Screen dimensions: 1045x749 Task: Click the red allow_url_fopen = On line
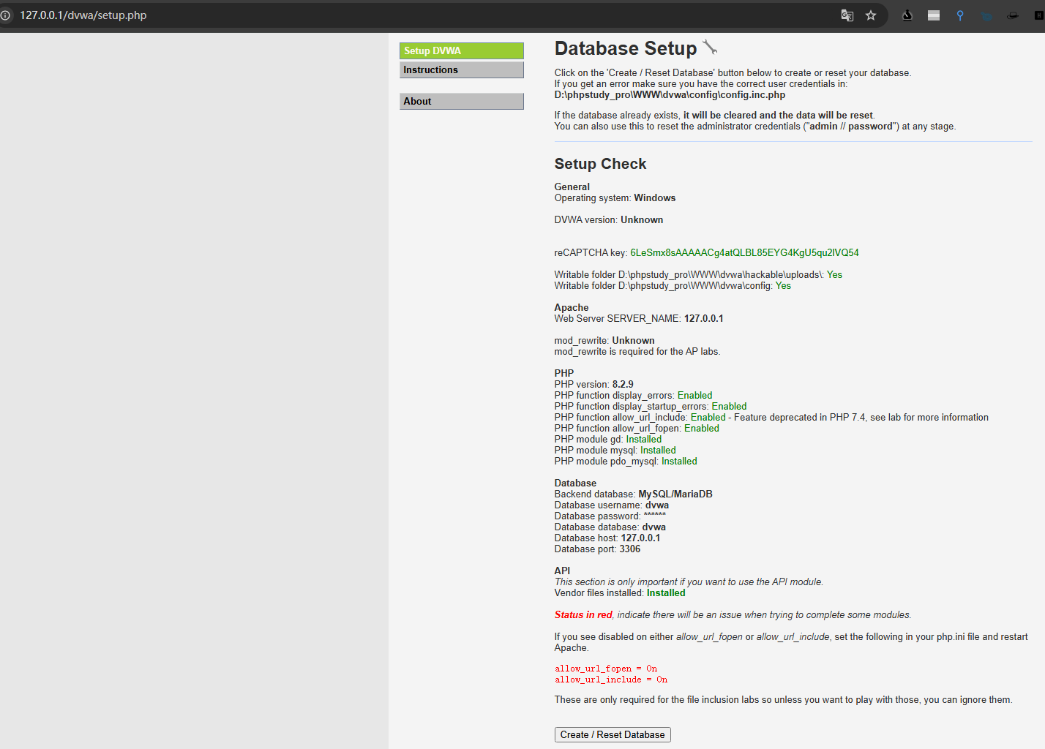[606, 669]
